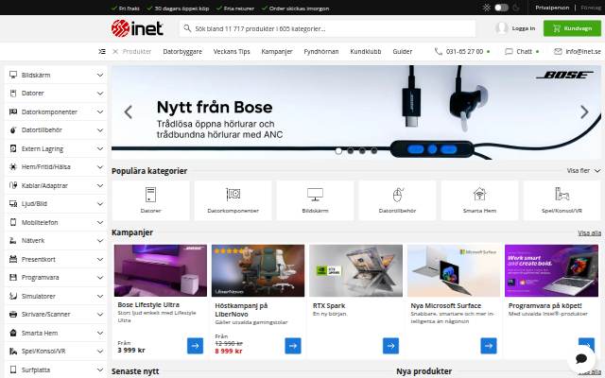Select the fourth banner carousel dot
Image resolution: width=605 pixels, height=378 pixels.
click(x=374, y=151)
